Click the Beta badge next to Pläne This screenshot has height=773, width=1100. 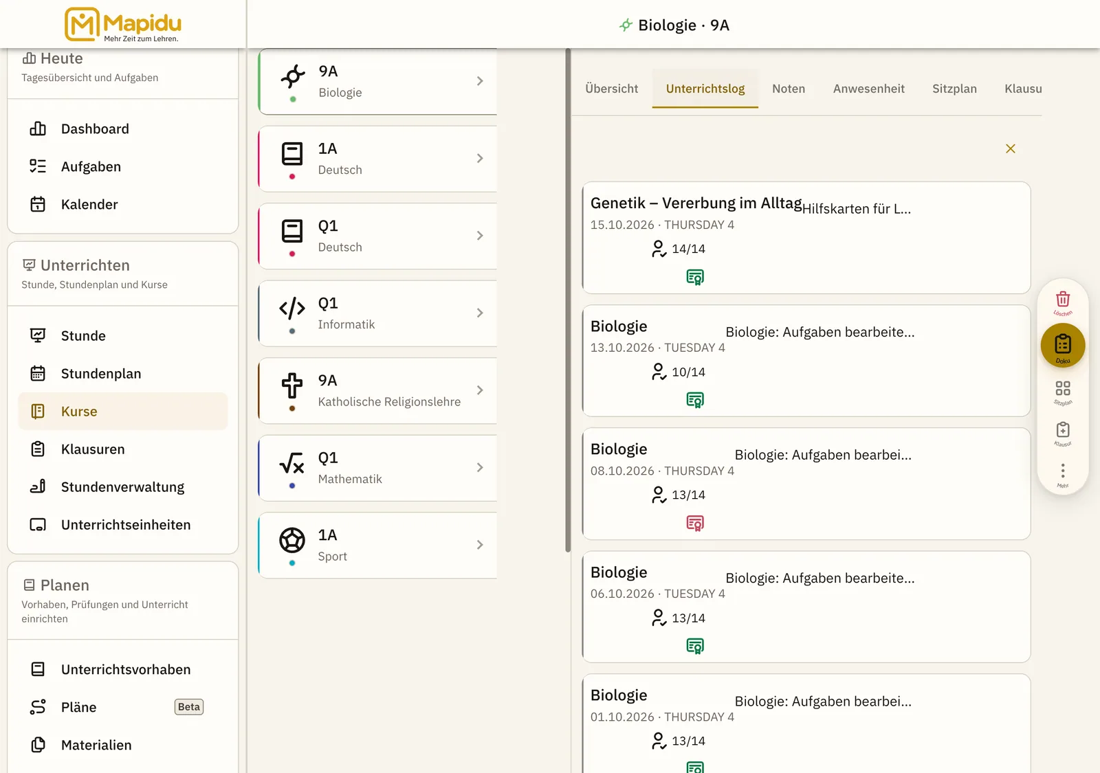[x=189, y=707]
